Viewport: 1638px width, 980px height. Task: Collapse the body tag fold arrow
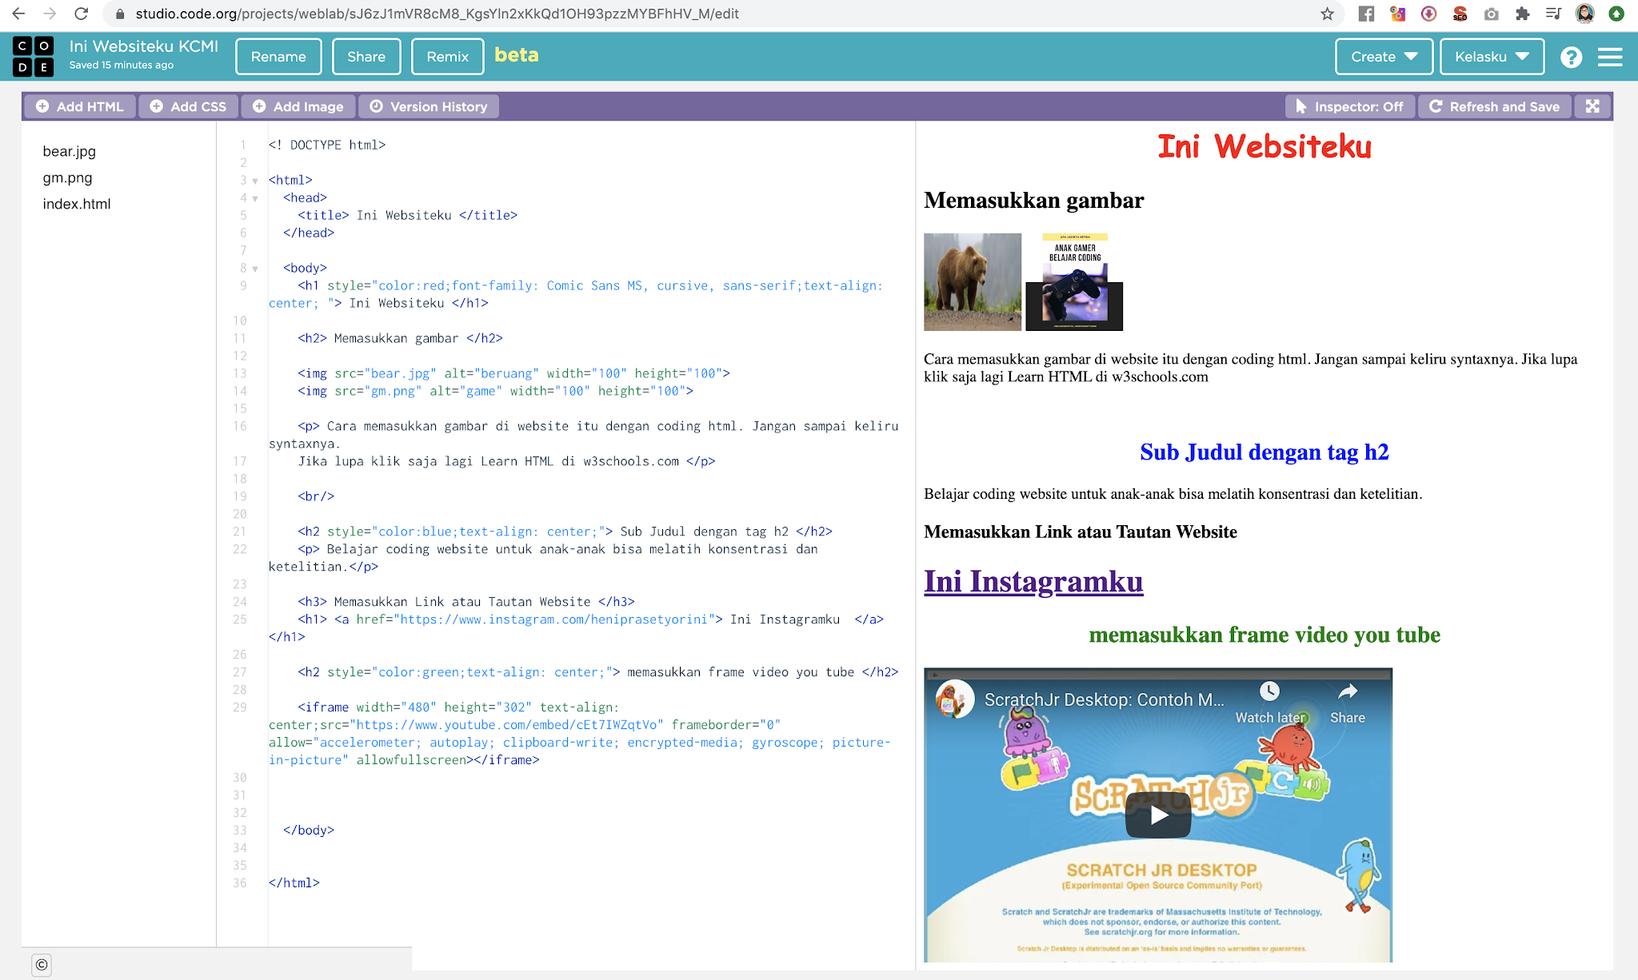point(255,269)
